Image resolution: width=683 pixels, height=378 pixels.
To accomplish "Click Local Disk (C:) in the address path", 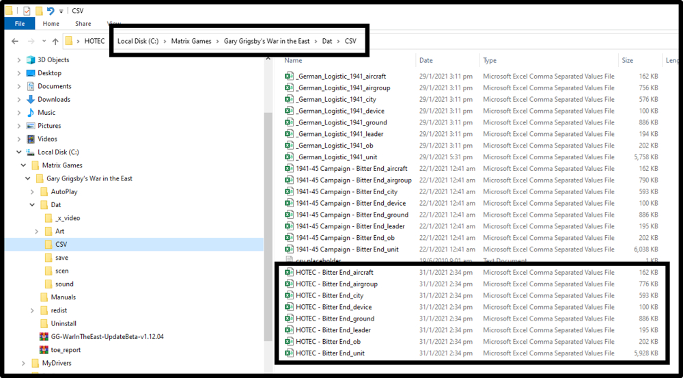I will click(x=138, y=42).
